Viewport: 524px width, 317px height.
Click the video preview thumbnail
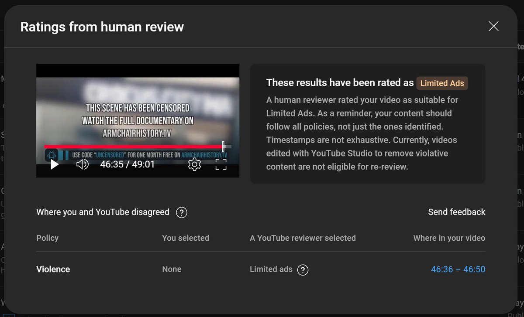click(138, 120)
